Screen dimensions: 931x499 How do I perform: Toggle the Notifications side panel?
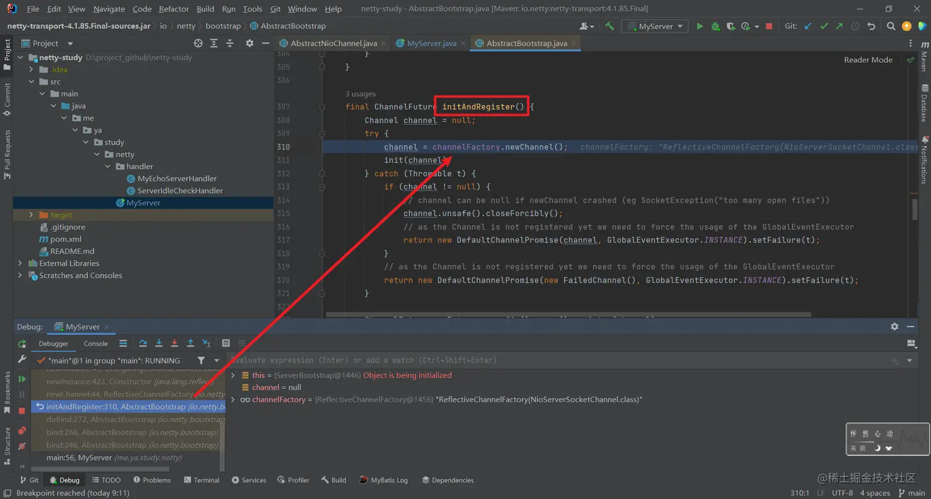point(924,159)
